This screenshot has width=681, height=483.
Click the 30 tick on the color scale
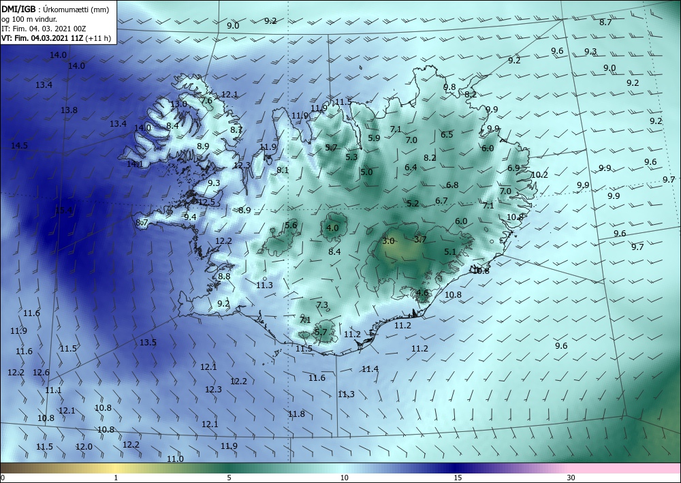pos(571,478)
